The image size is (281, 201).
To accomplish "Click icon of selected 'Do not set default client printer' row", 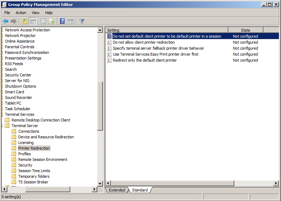I will [109, 36].
